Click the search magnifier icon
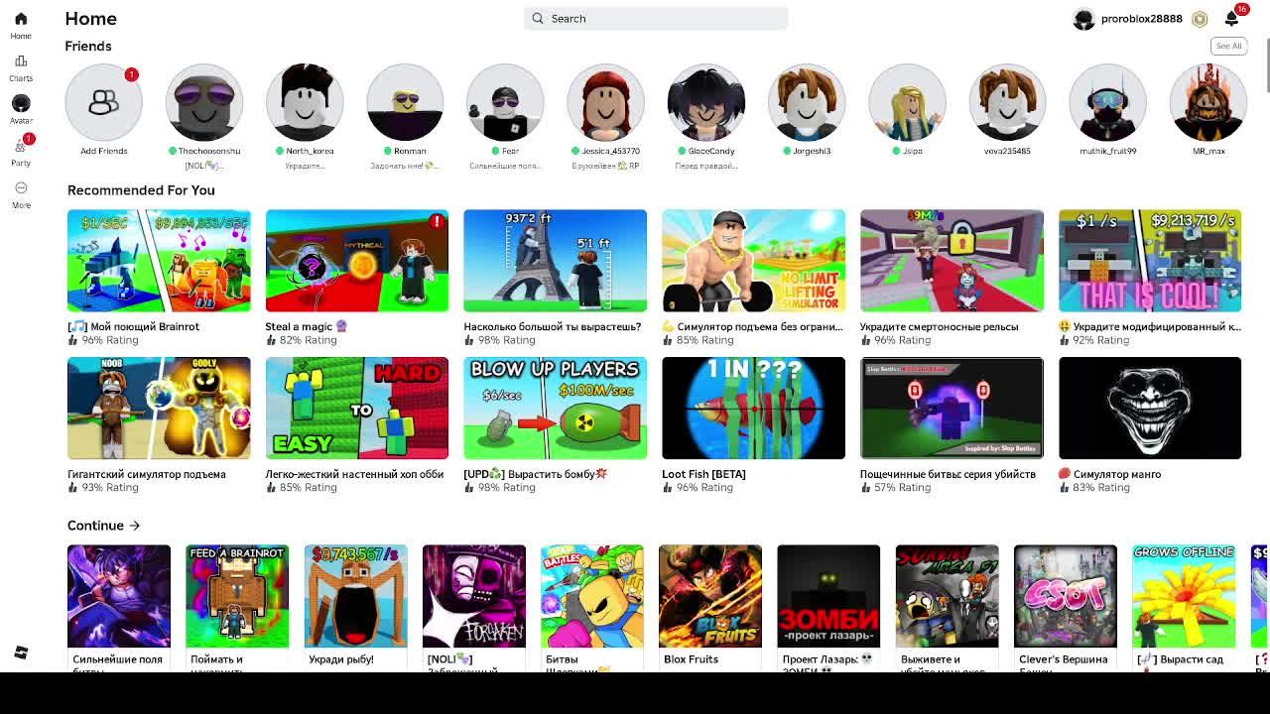This screenshot has width=1270, height=714. 538,18
